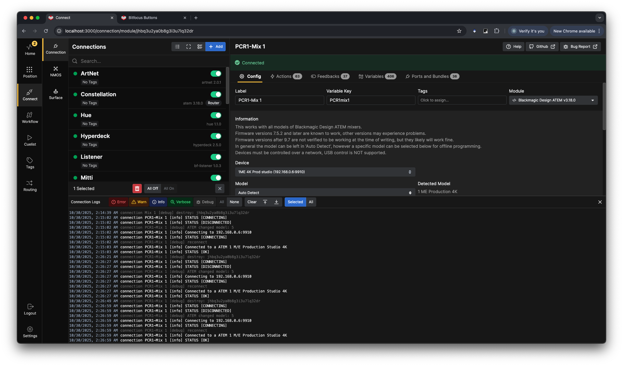The image size is (623, 366).
Task: Click the expand fullscreen icon in Connections
Action: [x=189, y=47]
